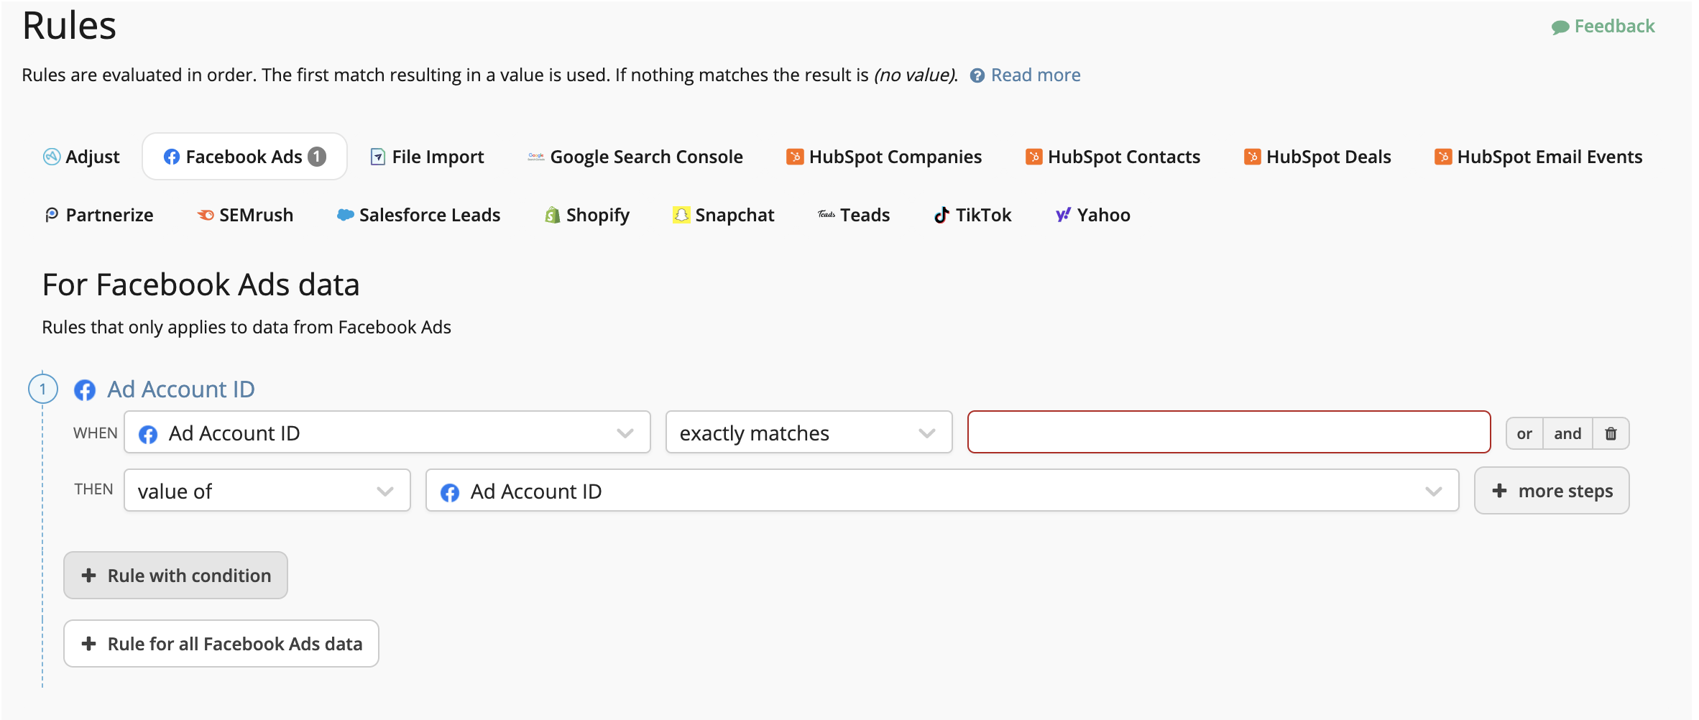Click the Feedback speech bubble icon
Viewport: 1699px width, 720px height.
(1560, 27)
